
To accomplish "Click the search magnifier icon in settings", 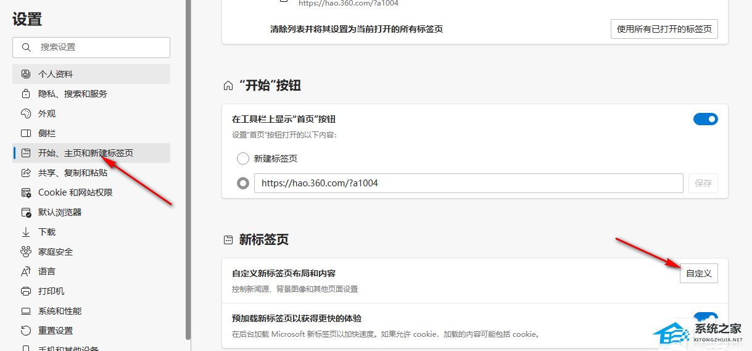I will click(x=26, y=47).
